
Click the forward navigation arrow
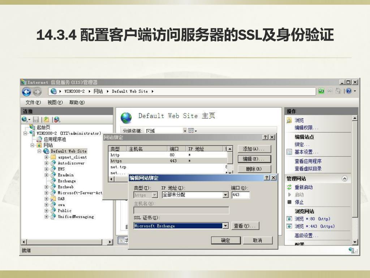click(x=37, y=92)
